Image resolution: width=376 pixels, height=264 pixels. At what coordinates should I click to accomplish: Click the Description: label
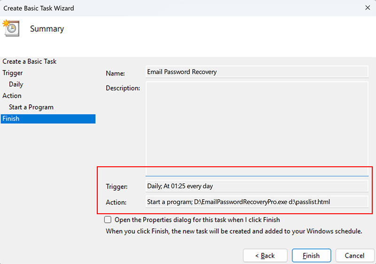[123, 88]
